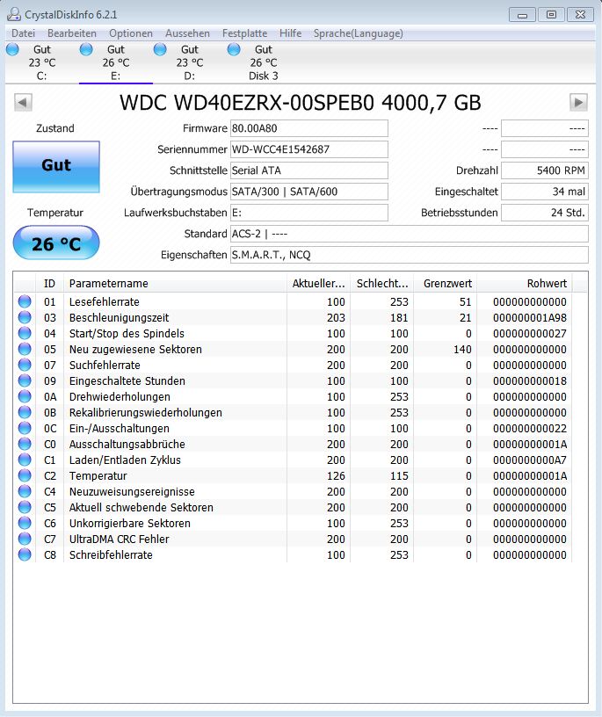Viewport: 602px width, 717px height.
Task: Click the Schnittstelle field Serial ATA
Action: point(309,170)
